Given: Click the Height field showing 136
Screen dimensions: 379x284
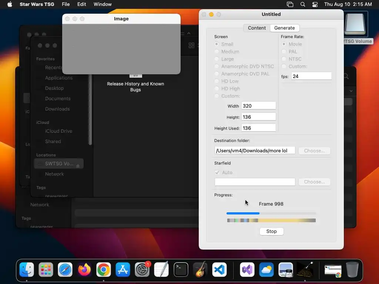Looking at the screenshot, I should click(258, 117).
